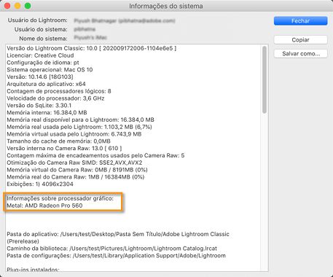Click 'Contagem de processadores lógicos: 8' line
The image size is (333, 277).
(59, 91)
